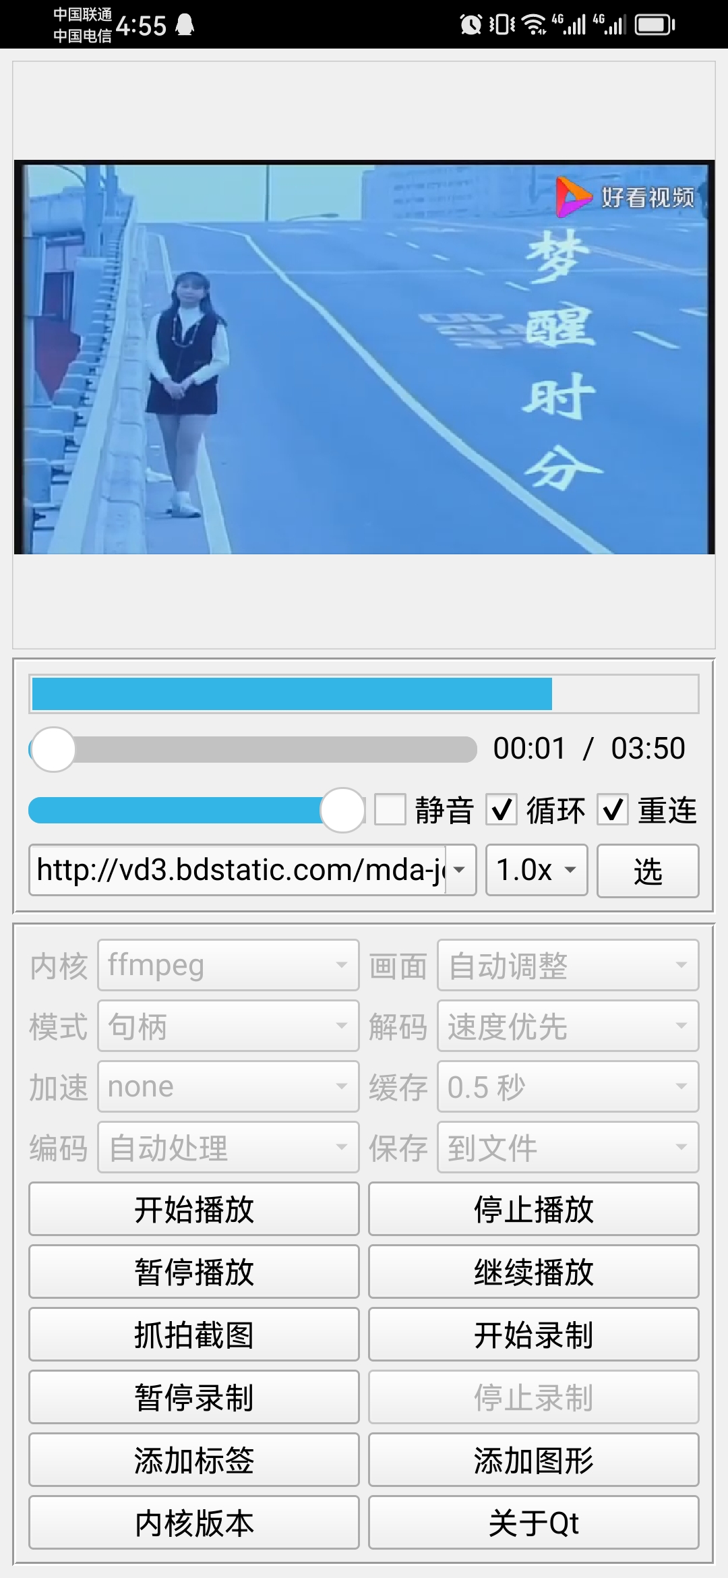The height and width of the screenshot is (1578, 728).
Task: Tap the notification bell icon
Action: 185,25
